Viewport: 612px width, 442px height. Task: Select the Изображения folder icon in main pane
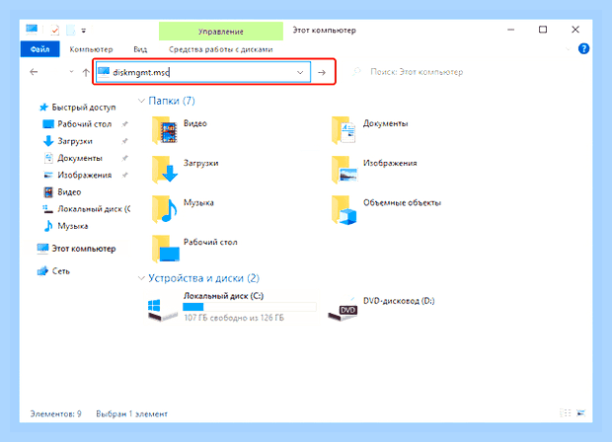pos(344,170)
